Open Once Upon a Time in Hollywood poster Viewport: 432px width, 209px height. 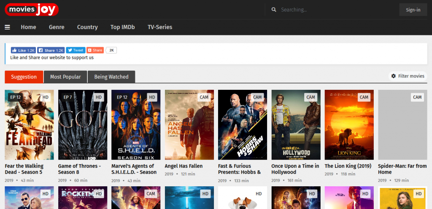pos(296,125)
